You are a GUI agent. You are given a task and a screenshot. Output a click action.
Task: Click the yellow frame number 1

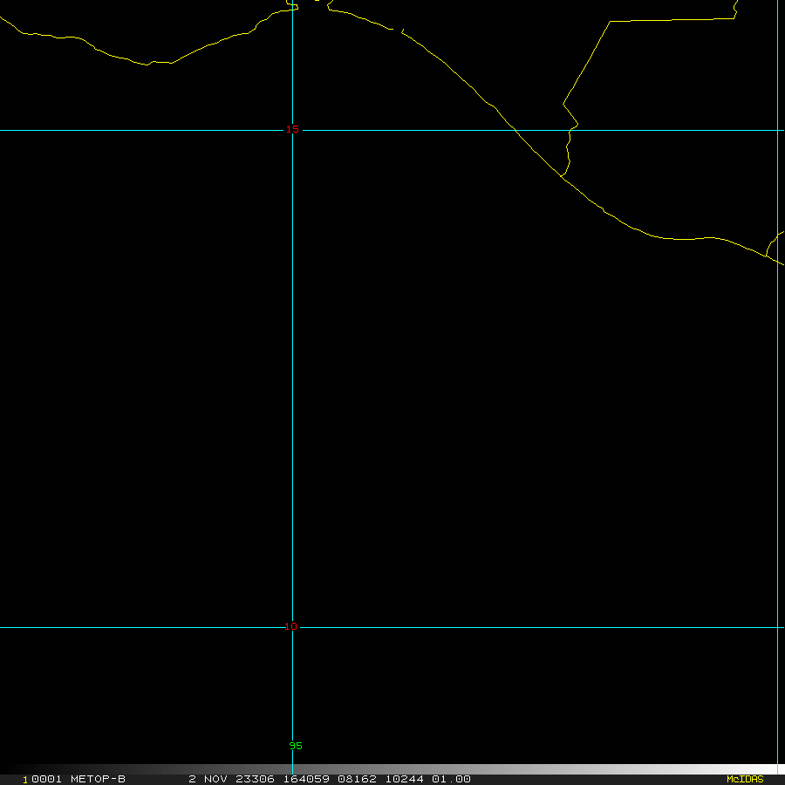point(25,779)
